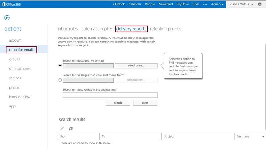This screenshot has height=149, width=266.
Task: Click the edit pencil icon
Action: point(62,129)
